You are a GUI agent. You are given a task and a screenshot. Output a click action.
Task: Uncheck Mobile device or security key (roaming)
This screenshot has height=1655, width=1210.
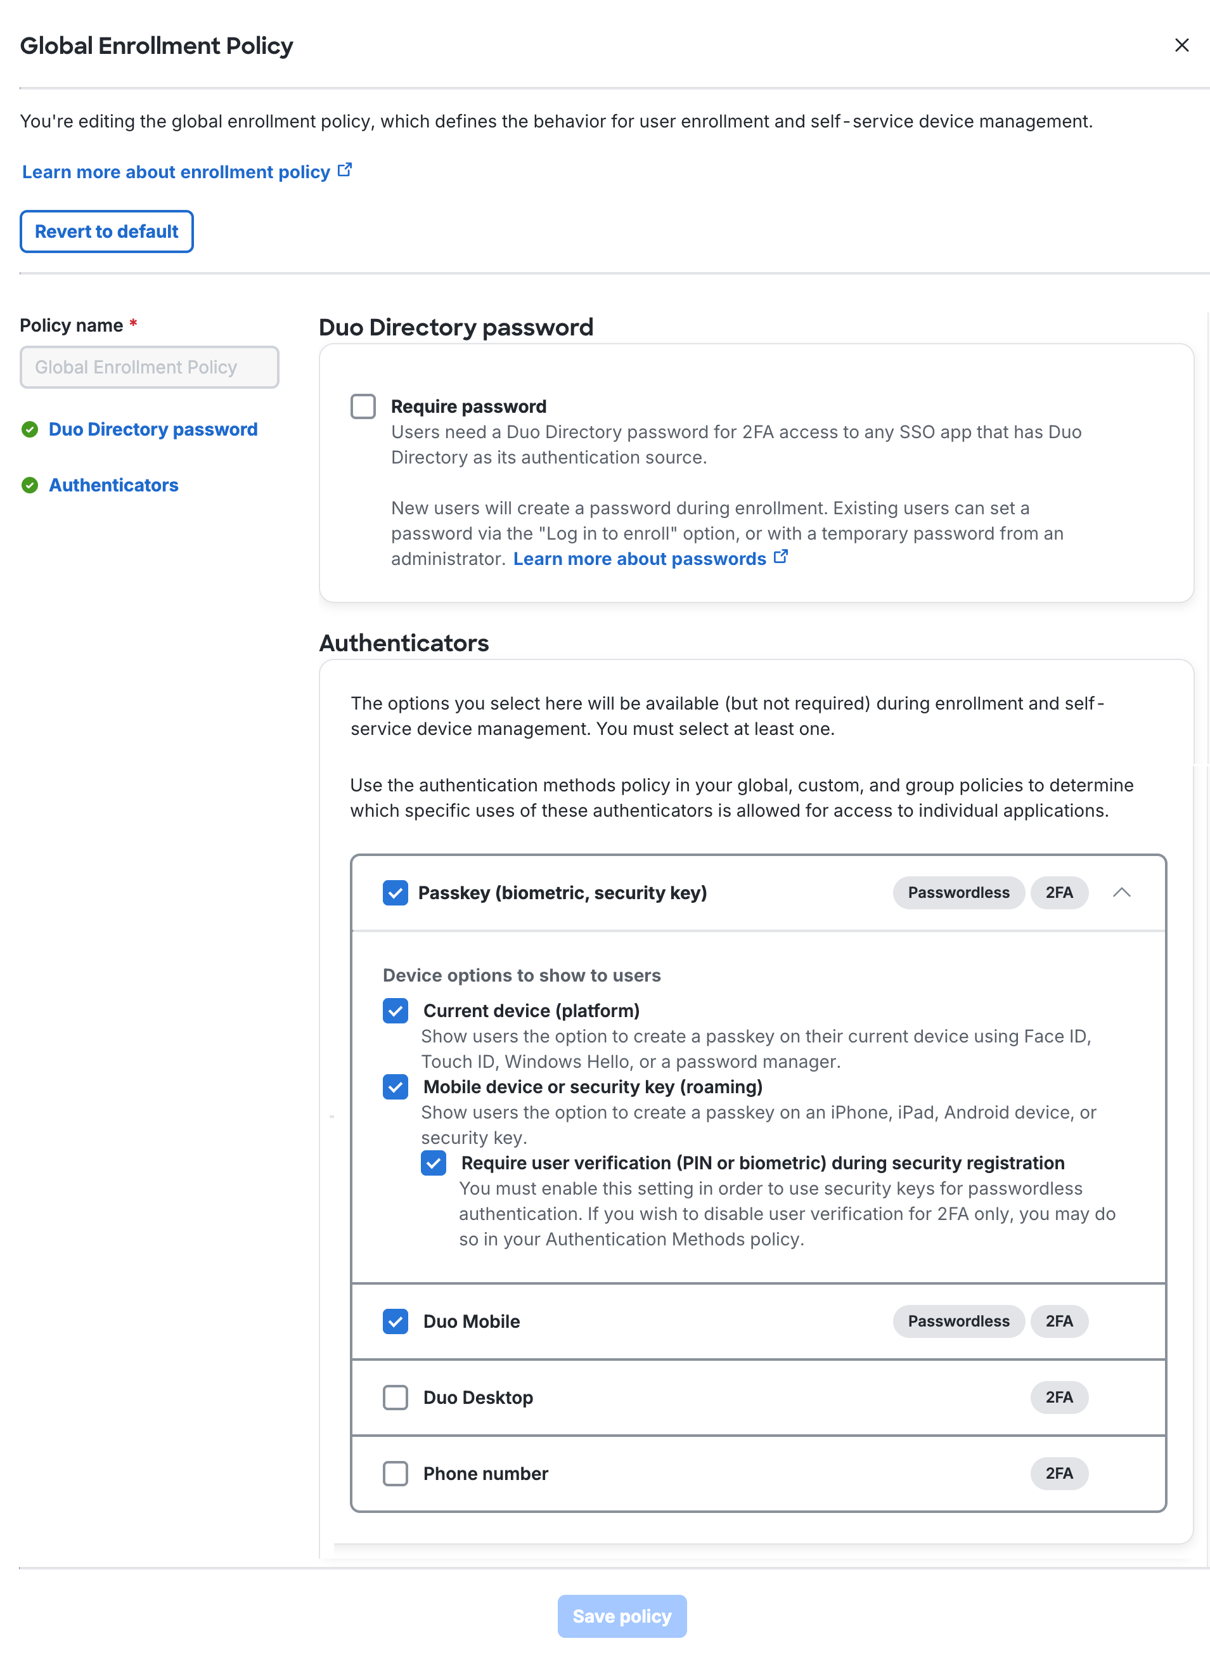tap(396, 1087)
